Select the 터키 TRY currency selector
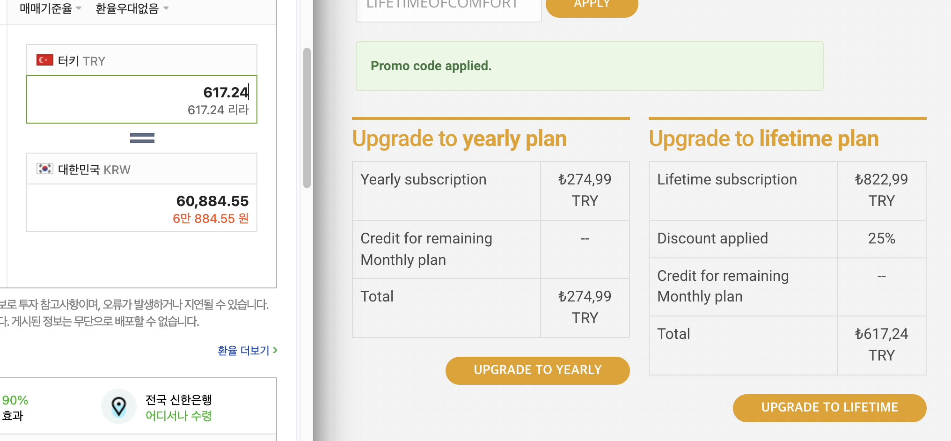951x441 pixels. click(x=141, y=60)
